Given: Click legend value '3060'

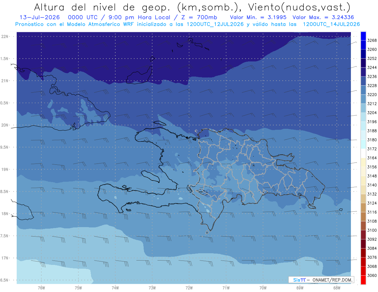Looking at the screenshot, I should 372,275.
